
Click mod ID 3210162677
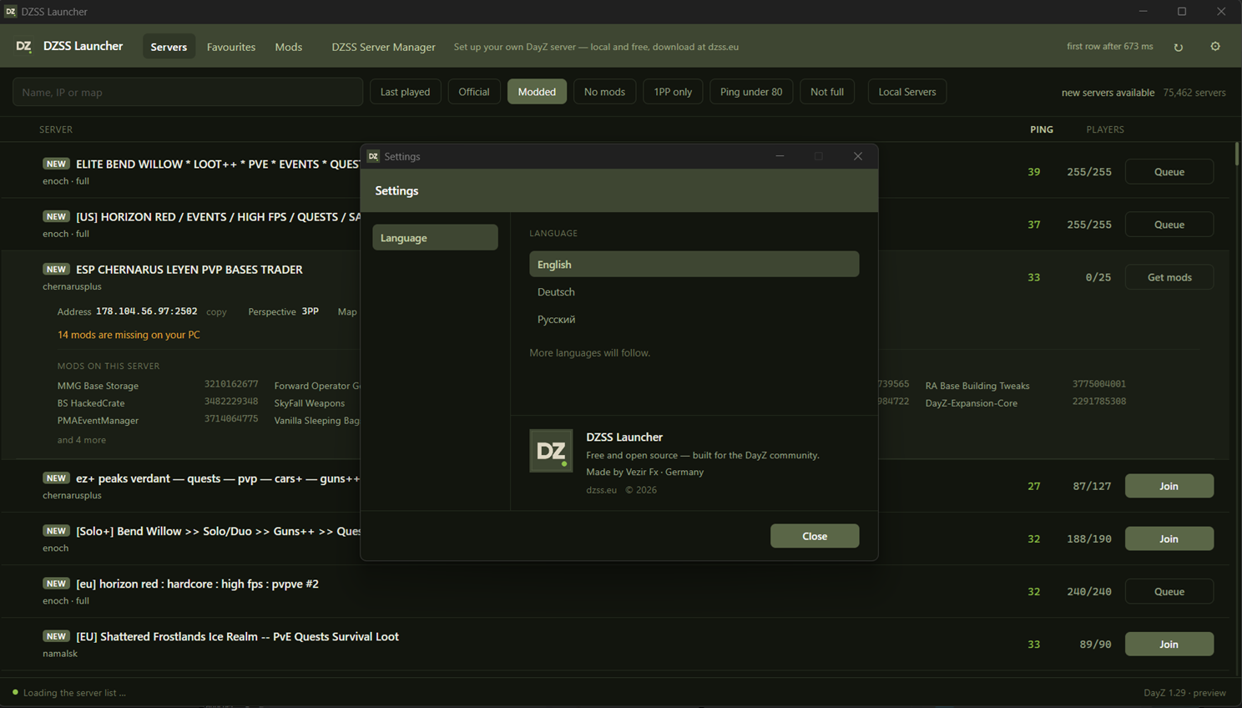tap(231, 384)
